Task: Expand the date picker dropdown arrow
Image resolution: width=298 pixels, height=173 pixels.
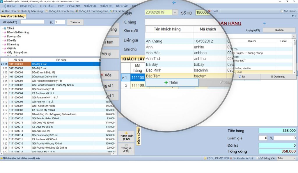Action: click(x=175, y=12)
